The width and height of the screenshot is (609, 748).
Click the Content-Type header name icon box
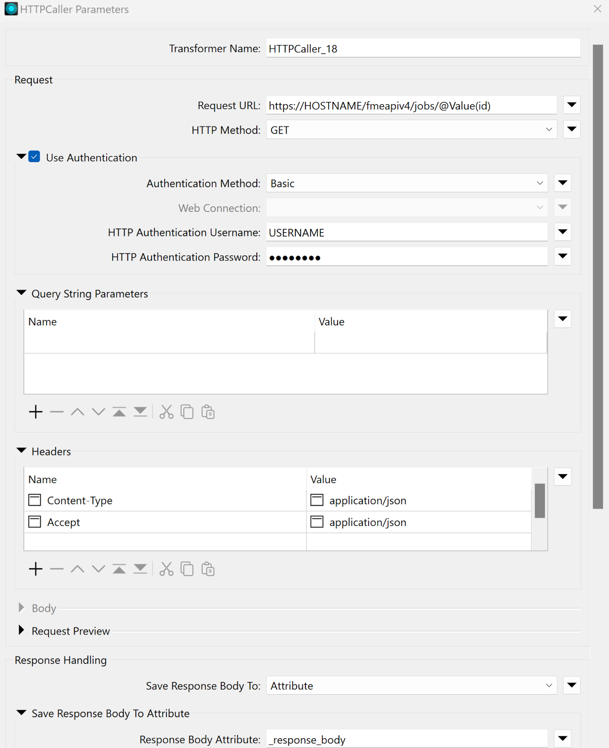coord(35,500)
